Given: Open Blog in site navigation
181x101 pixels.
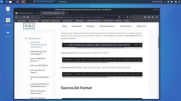Looking at the screenshot, I should 65,26.
